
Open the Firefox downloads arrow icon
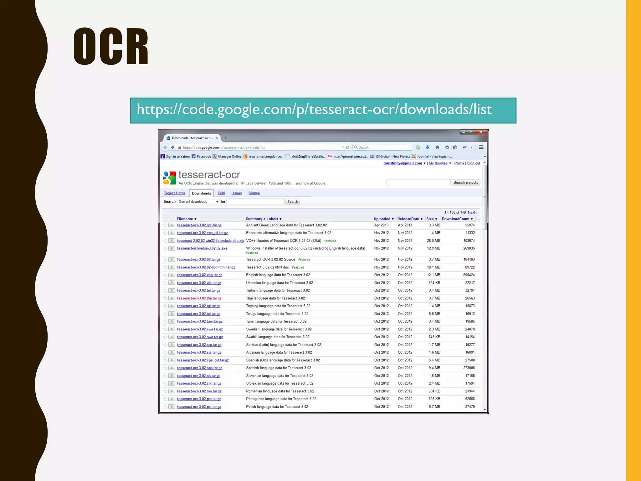pos(428,147)
